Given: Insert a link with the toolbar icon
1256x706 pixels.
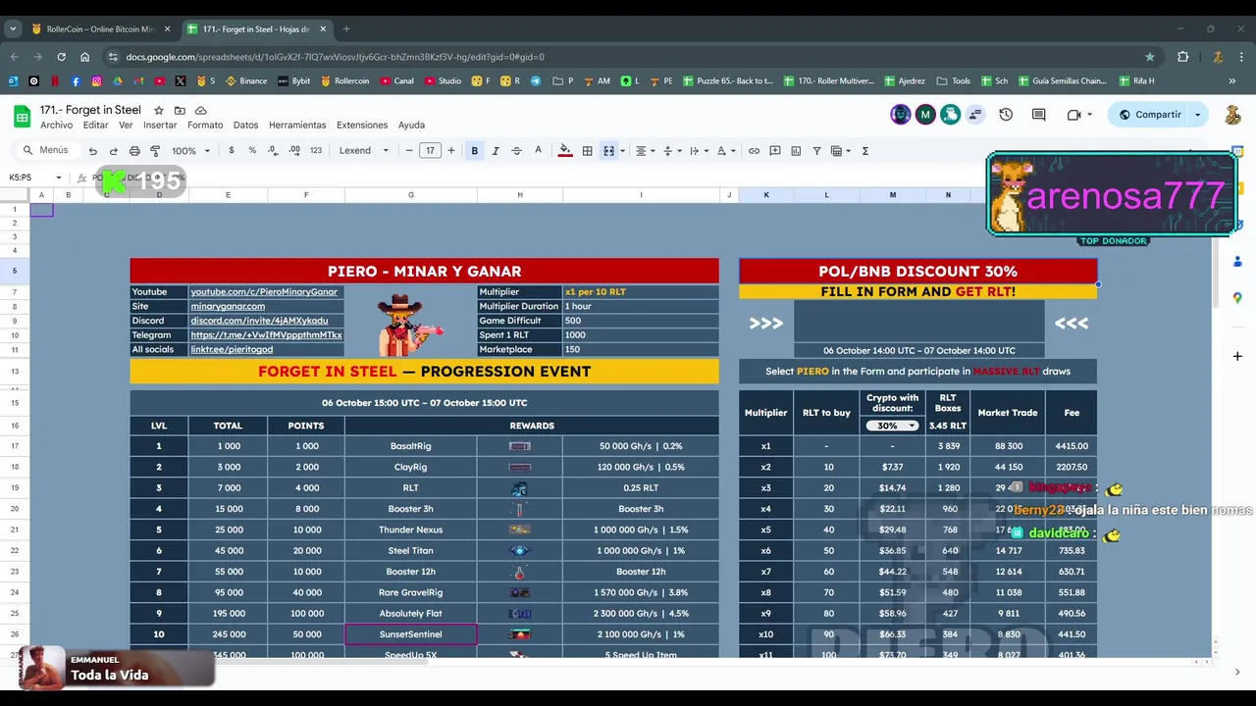Looking at the screenshot, I should click(754, 151).
